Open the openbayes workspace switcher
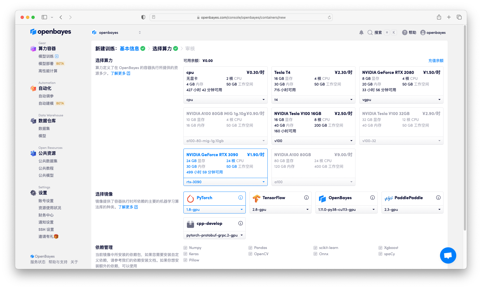 point(117,32)
